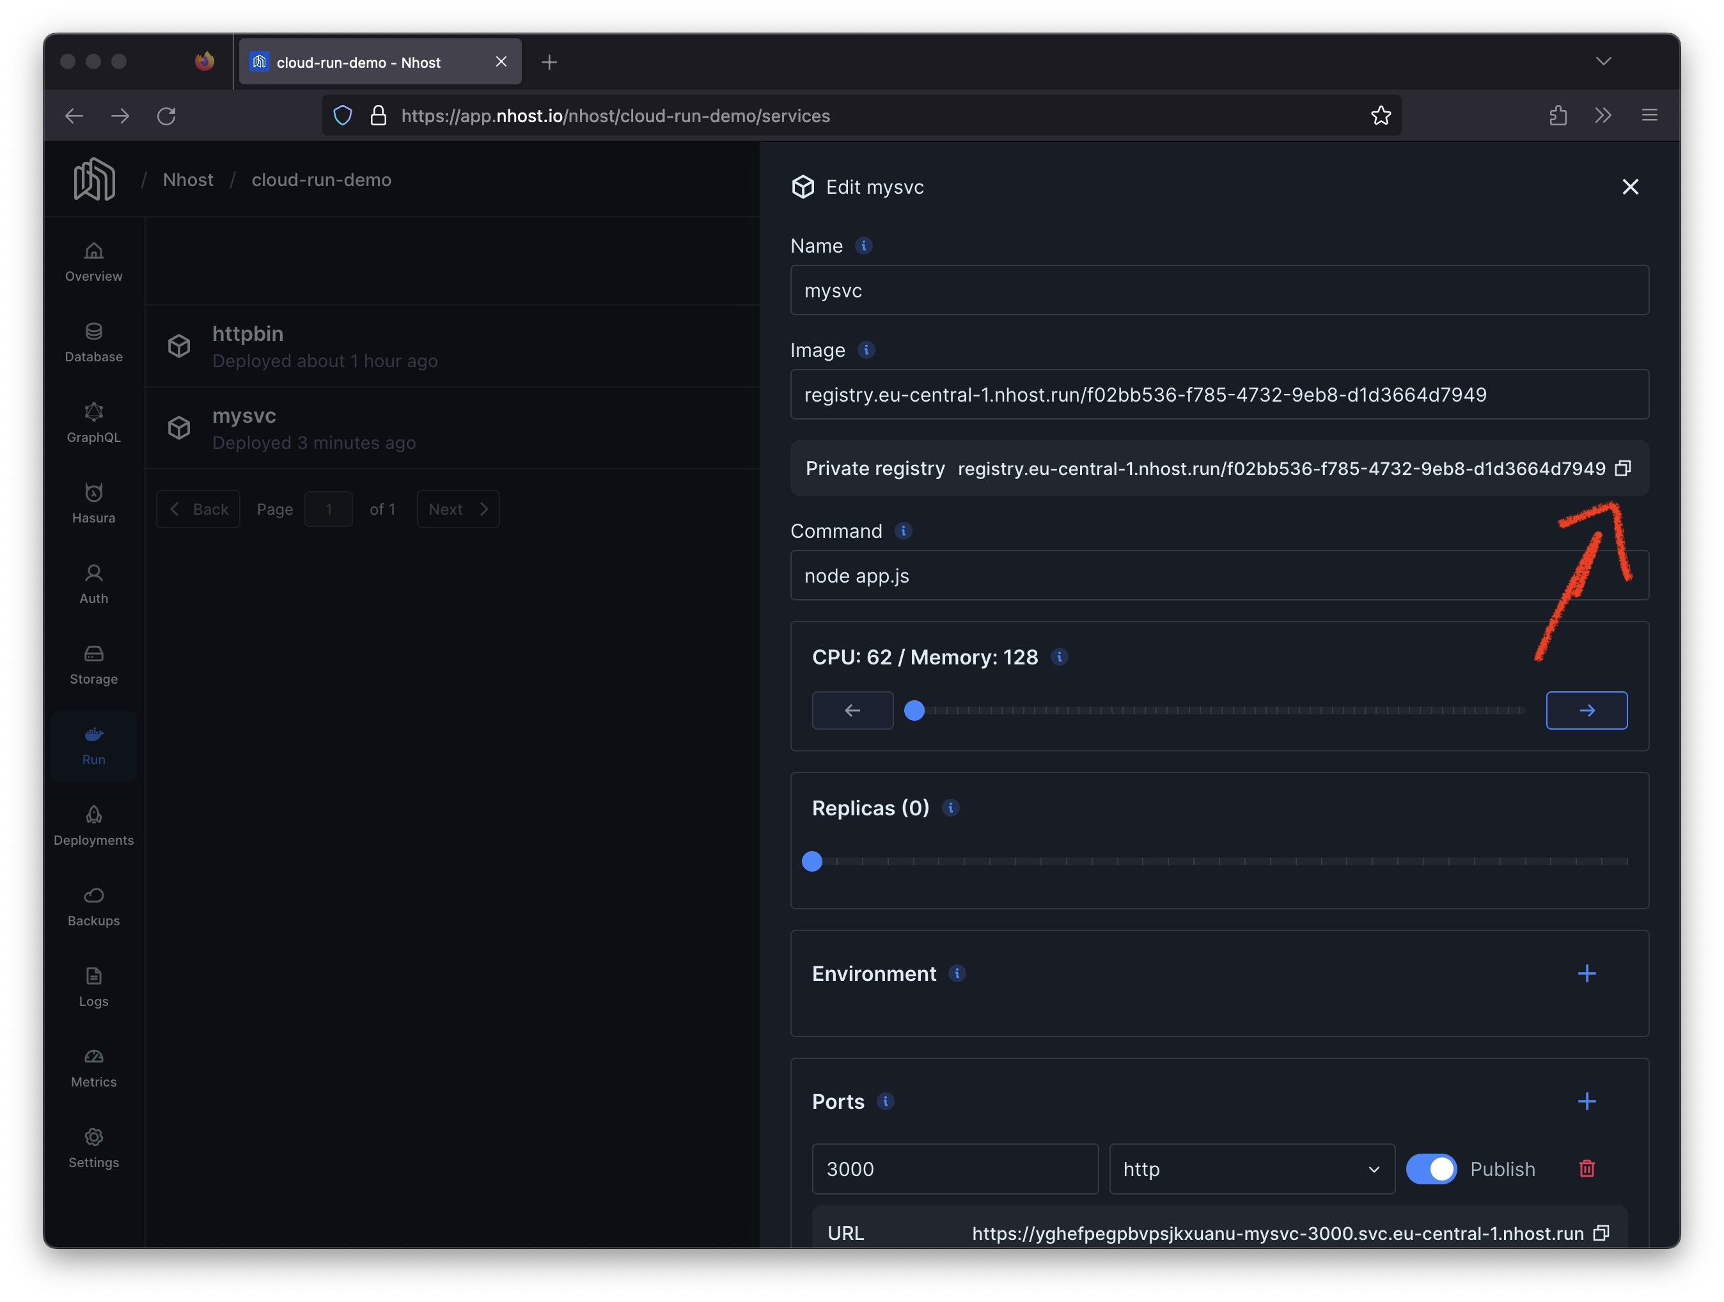Copy the published service URL
The height and width of the screenshot is (1302, 1724).
[1601, 1232]
